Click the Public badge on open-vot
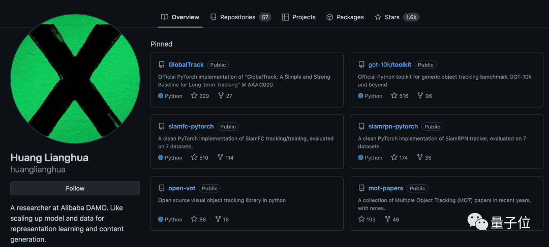This screenshot has width=549, height=247. pyautogui.click(x=210, y=189)
